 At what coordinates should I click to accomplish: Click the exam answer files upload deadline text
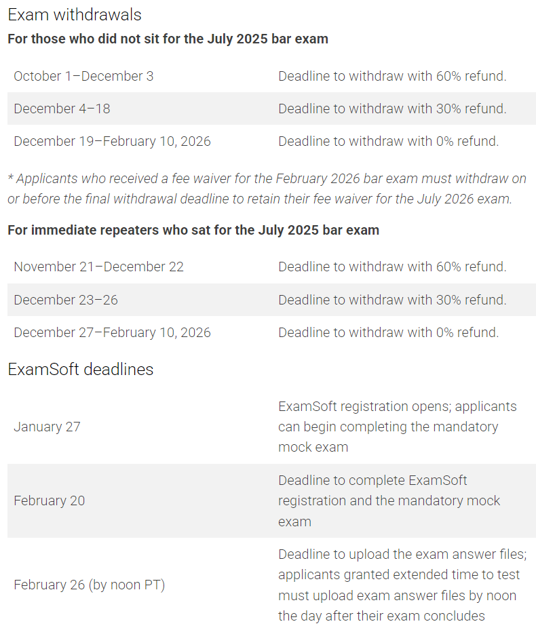402,585
